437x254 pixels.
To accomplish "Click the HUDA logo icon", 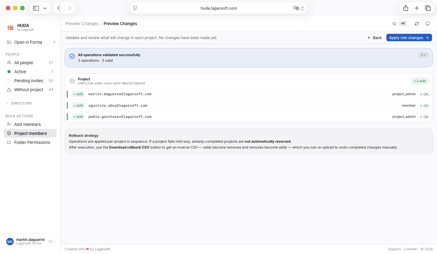I will click(x=11, y=27).
